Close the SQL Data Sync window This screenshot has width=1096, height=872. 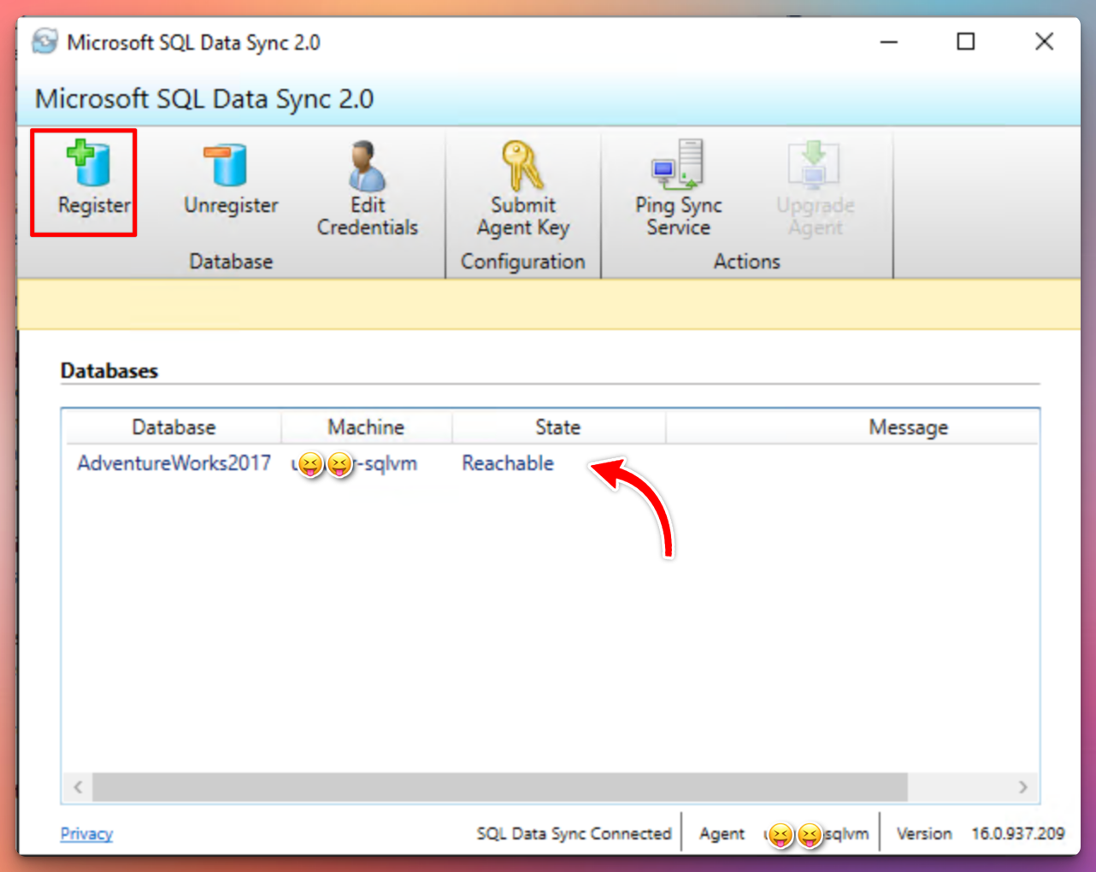[x=1044, y=42]
